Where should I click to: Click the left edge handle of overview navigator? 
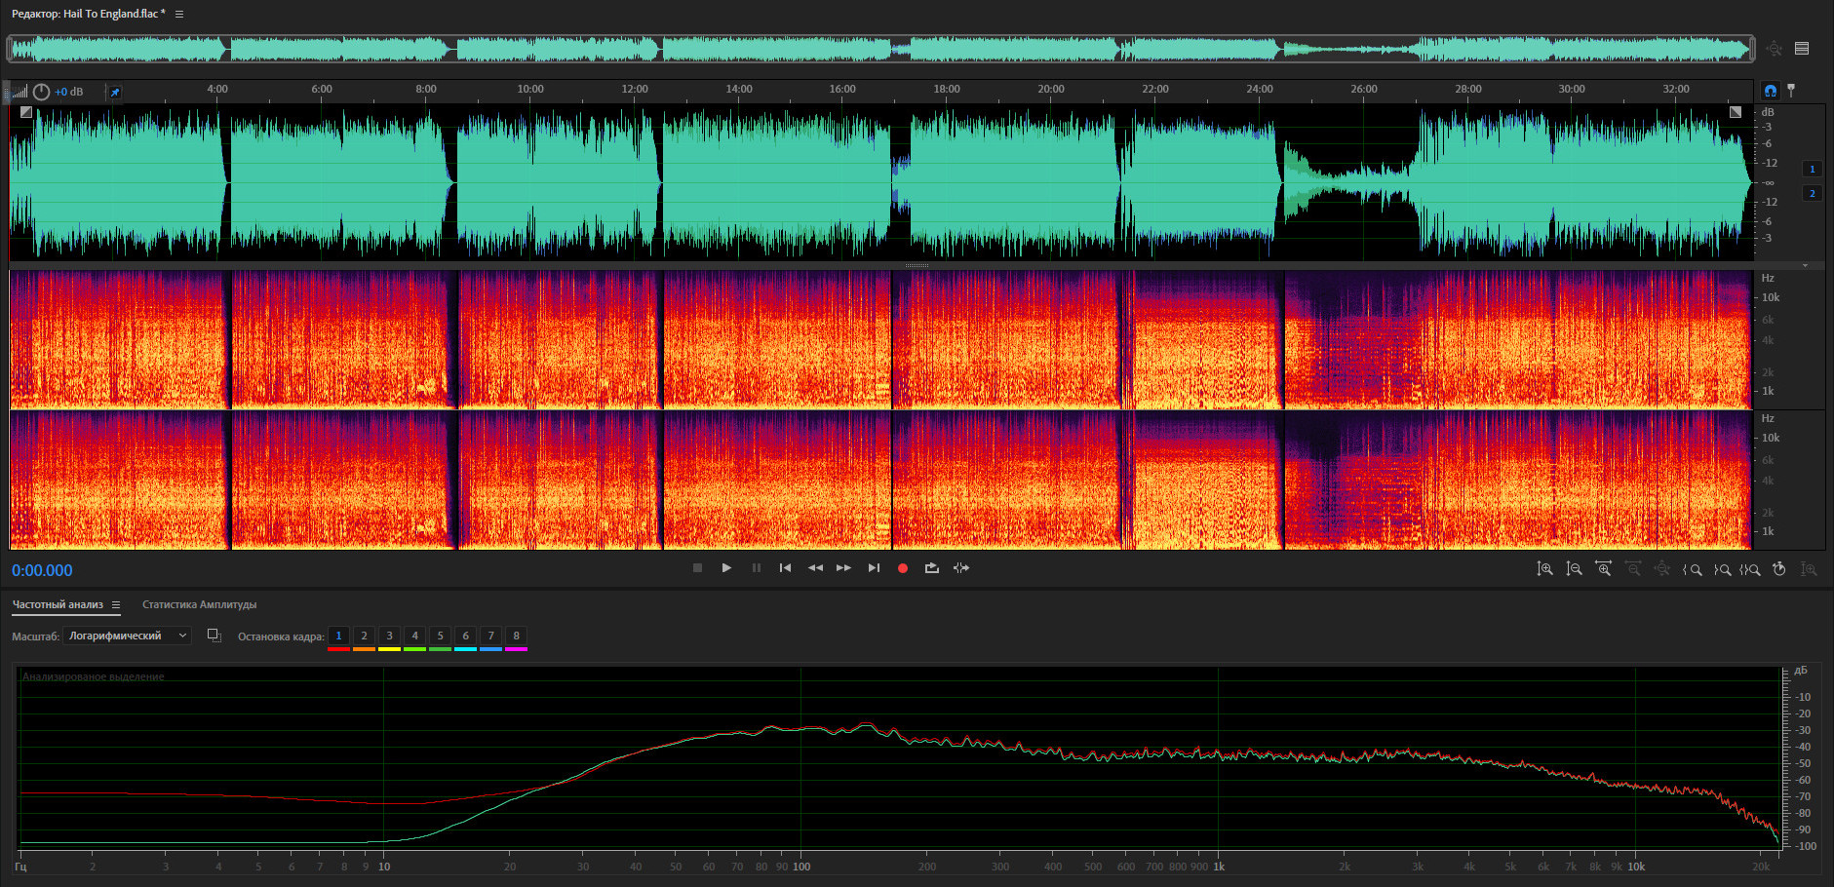pyautogui.click(x=9, y=48)
